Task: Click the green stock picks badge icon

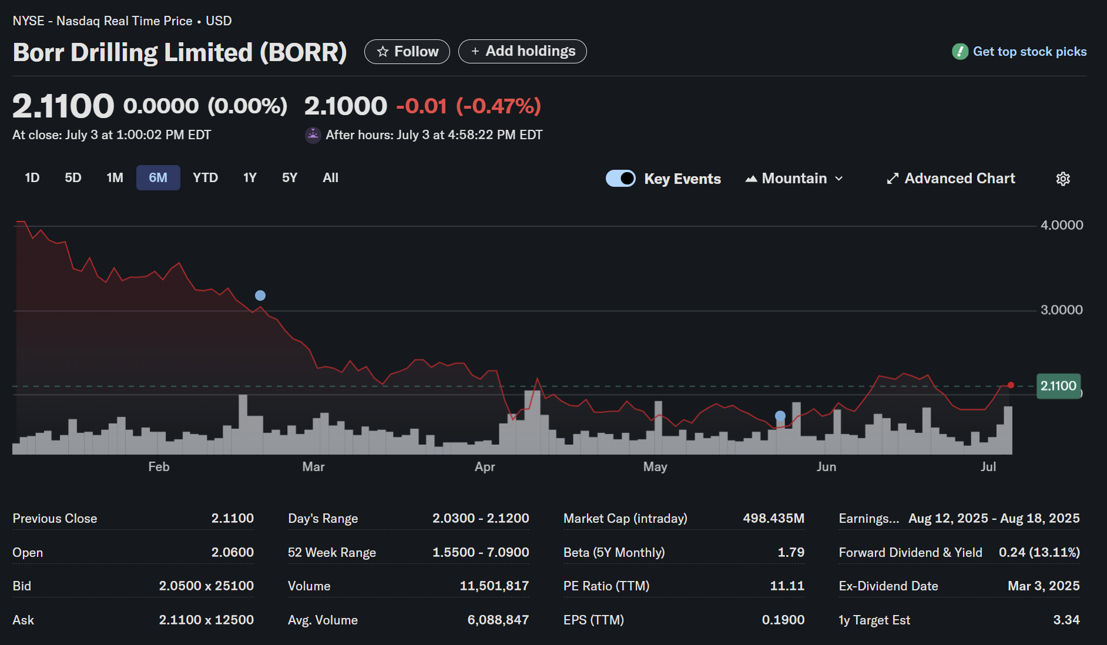Action: coord(960,52)
